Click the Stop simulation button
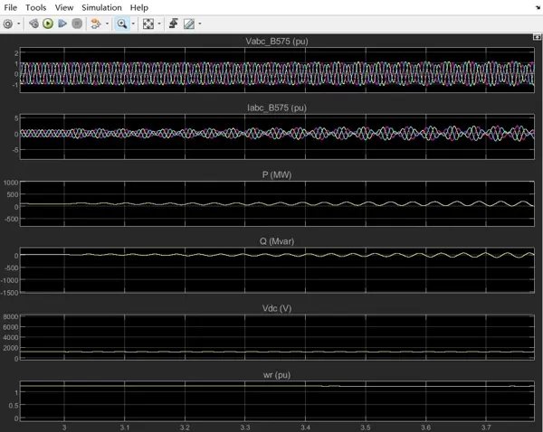 [77, 23]
